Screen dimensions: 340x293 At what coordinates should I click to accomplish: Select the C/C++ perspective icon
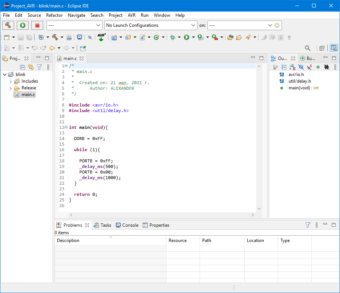tap(334, 48)
